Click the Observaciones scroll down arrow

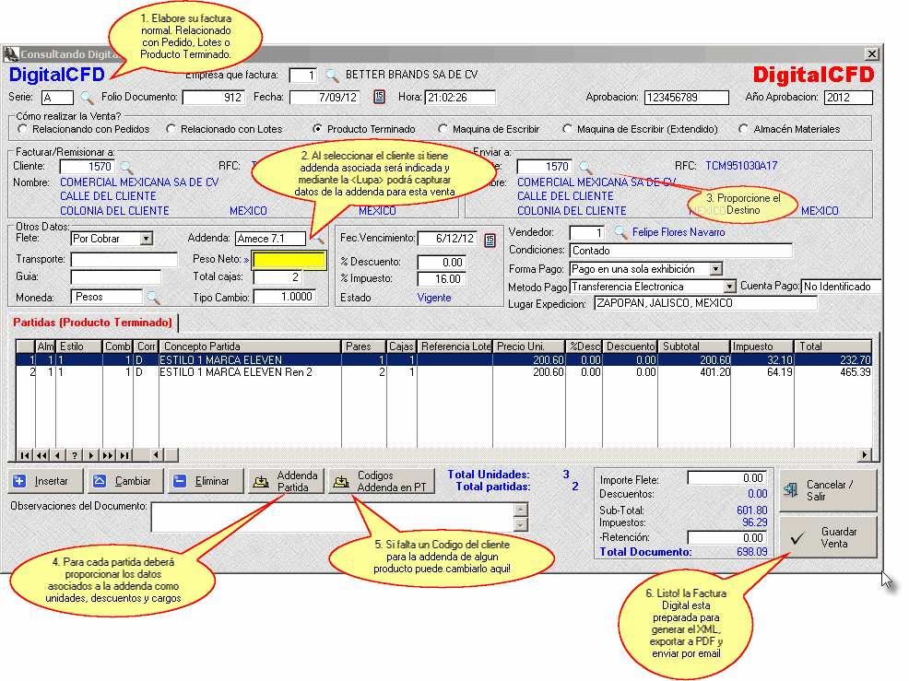[521, 525]
